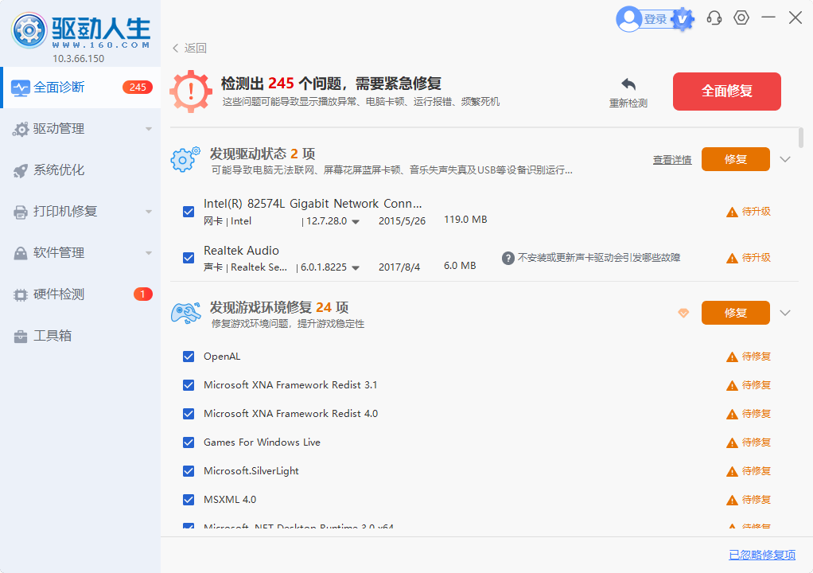The image size is (813, 573).
Task: Collapse the game environment section chevron
Action: pos(785,313)
